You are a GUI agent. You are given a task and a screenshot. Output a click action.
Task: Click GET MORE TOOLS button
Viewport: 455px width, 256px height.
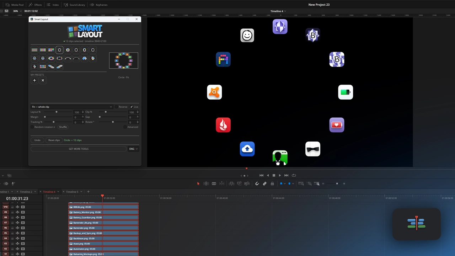(x=79, y=149)
